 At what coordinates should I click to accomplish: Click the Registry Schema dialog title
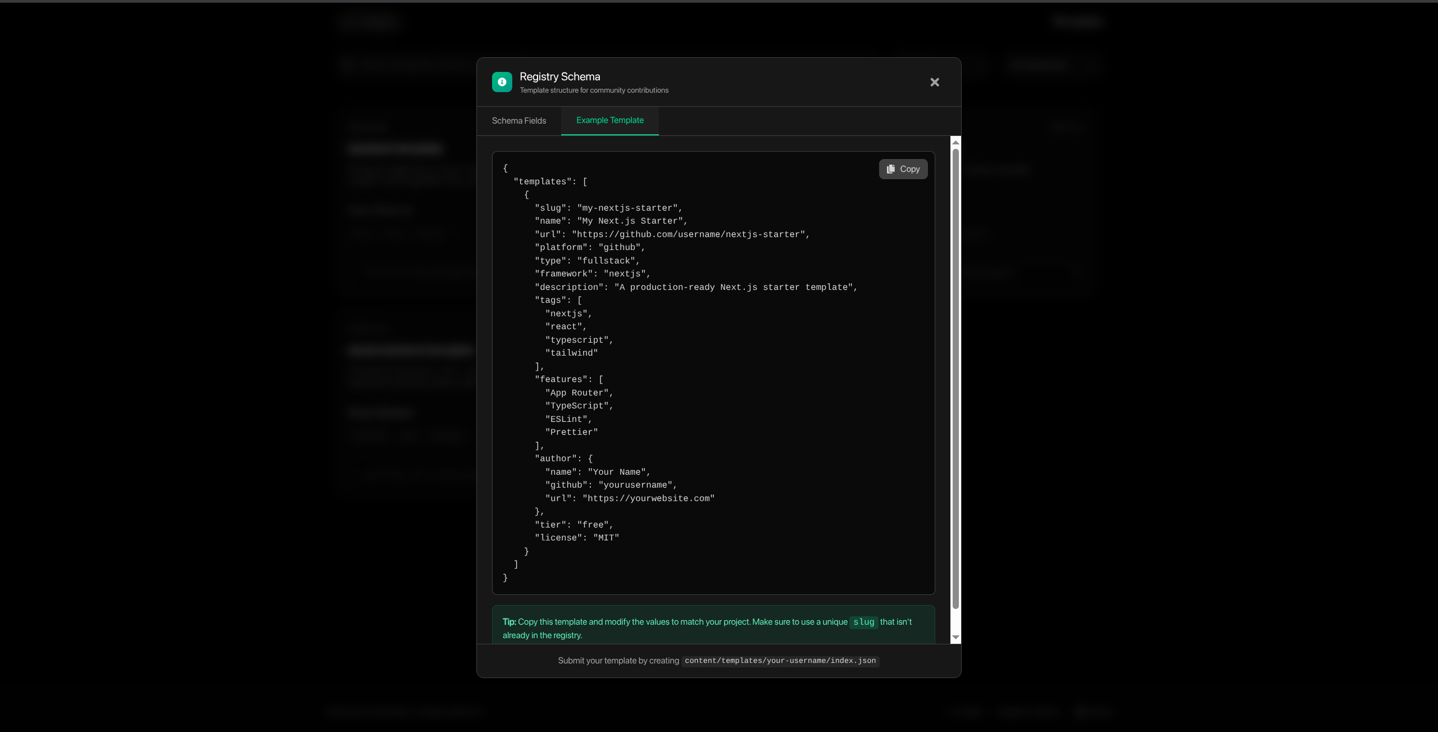coord(559,76)
